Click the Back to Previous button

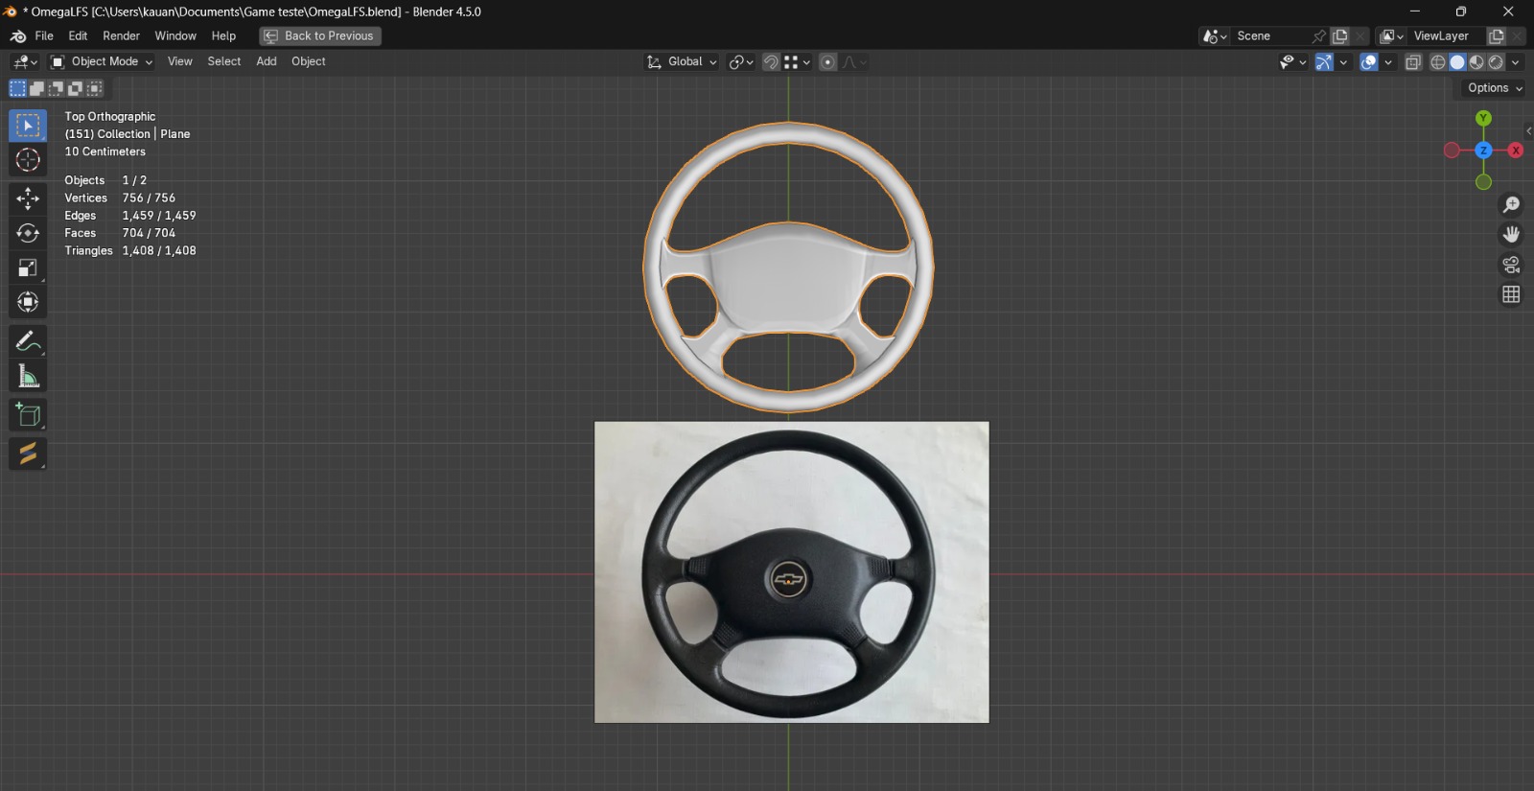(320, 36)
